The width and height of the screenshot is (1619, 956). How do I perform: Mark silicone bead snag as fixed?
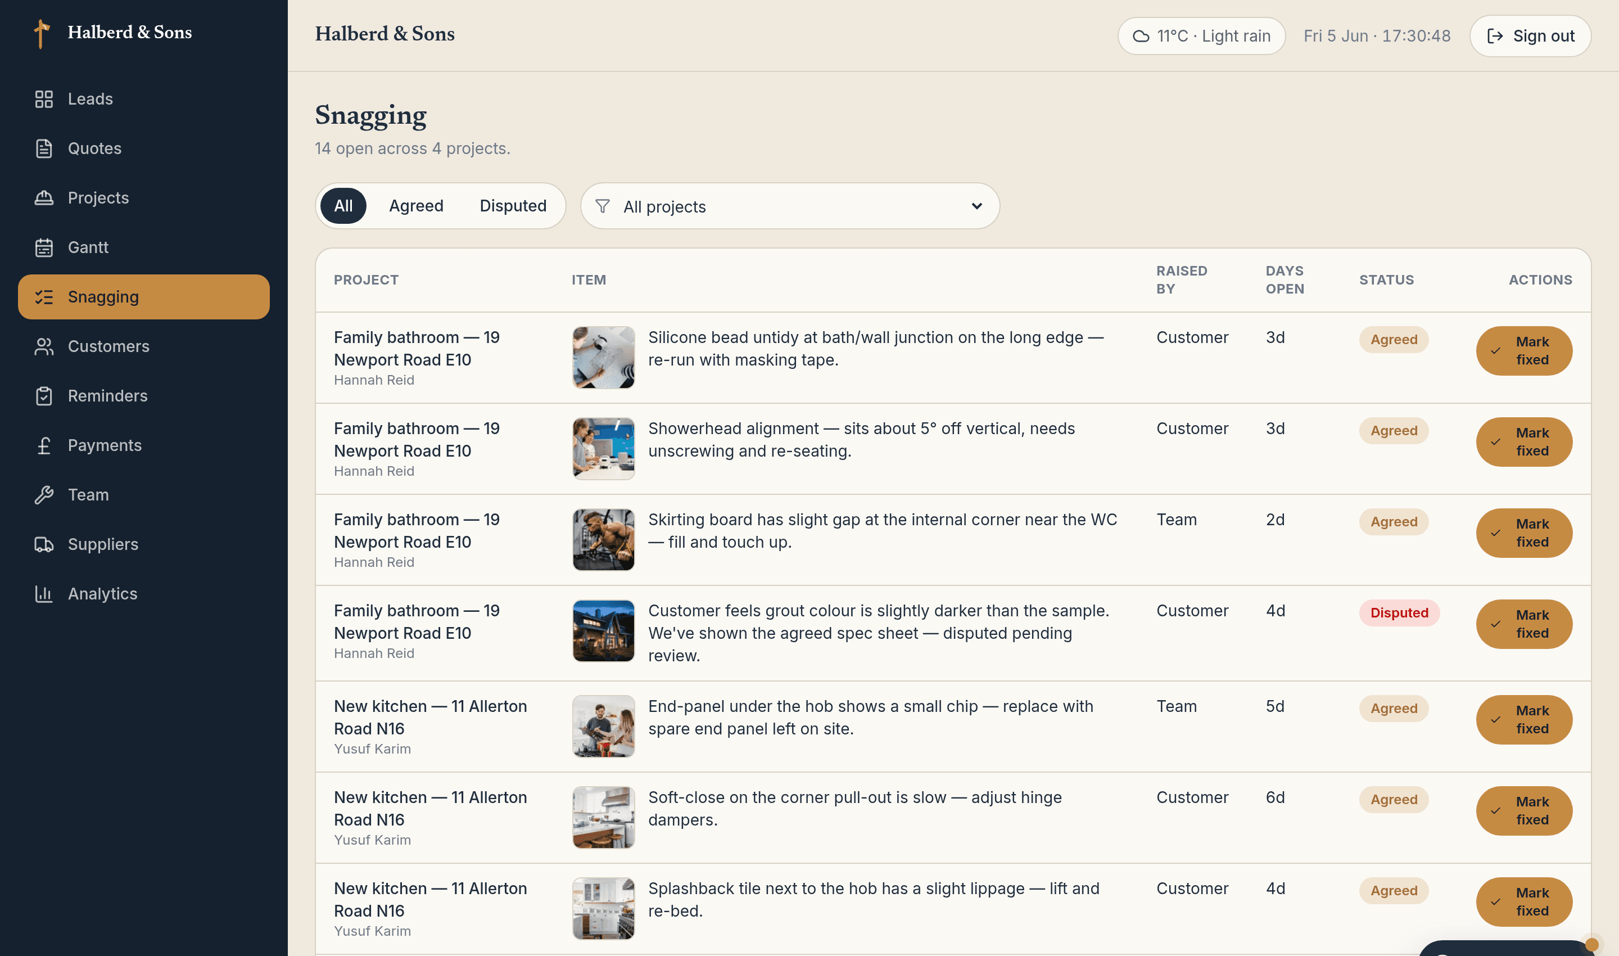pyautogui.click(x=1523, y=351)
